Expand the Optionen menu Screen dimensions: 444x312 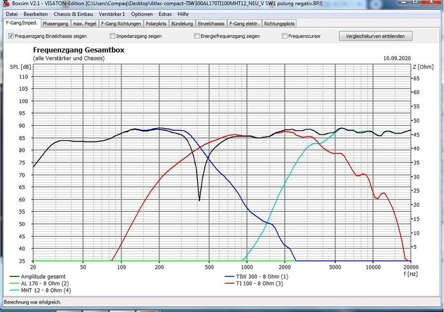tap(142, 13)
